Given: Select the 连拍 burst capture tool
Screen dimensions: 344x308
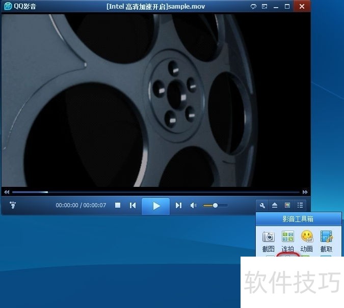Looking at the screenshot, I should [x=288, y=241].
